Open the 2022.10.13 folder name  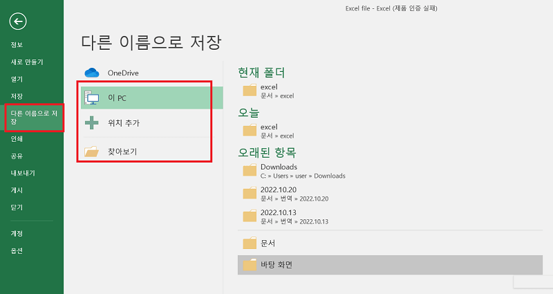279,212
